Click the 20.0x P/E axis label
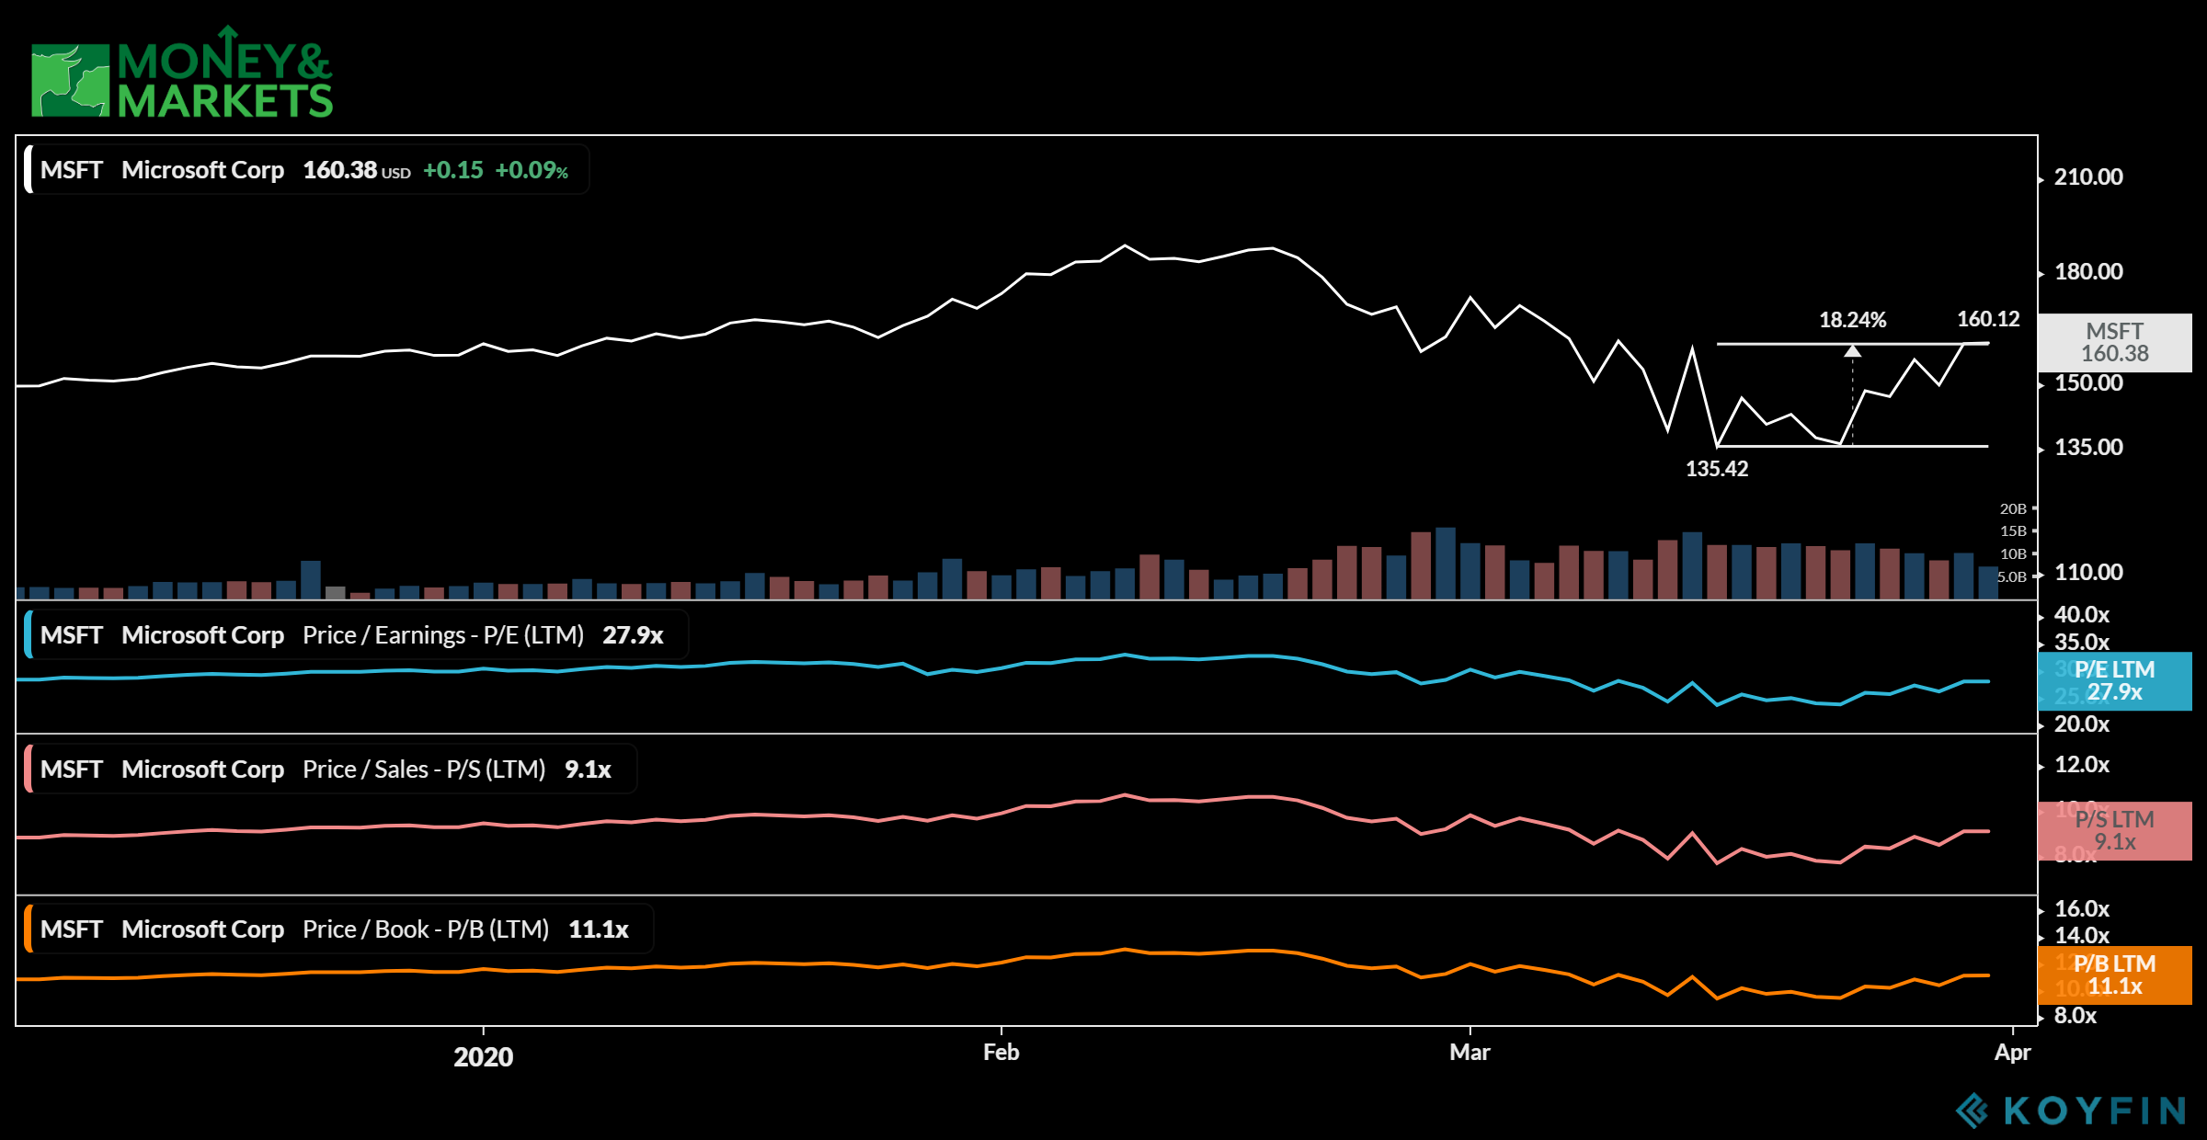 (x=2082, y=724)
